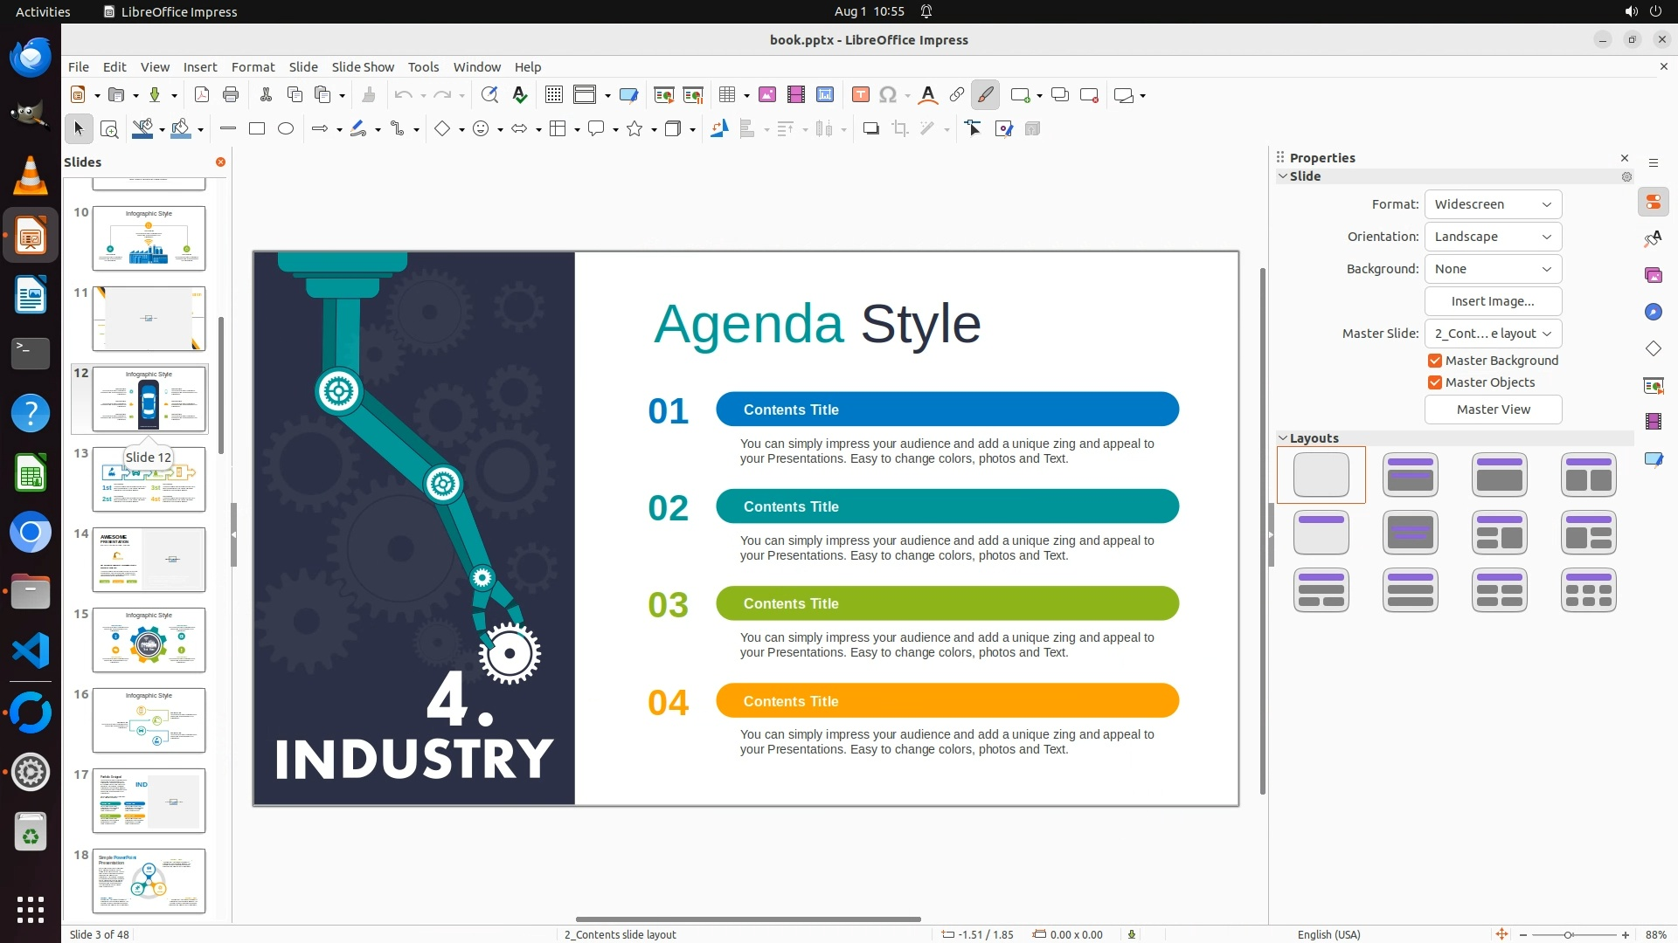Click the Insert Image... button
This screenshot has height=943, width=1678.
(x=1493, y=301)
